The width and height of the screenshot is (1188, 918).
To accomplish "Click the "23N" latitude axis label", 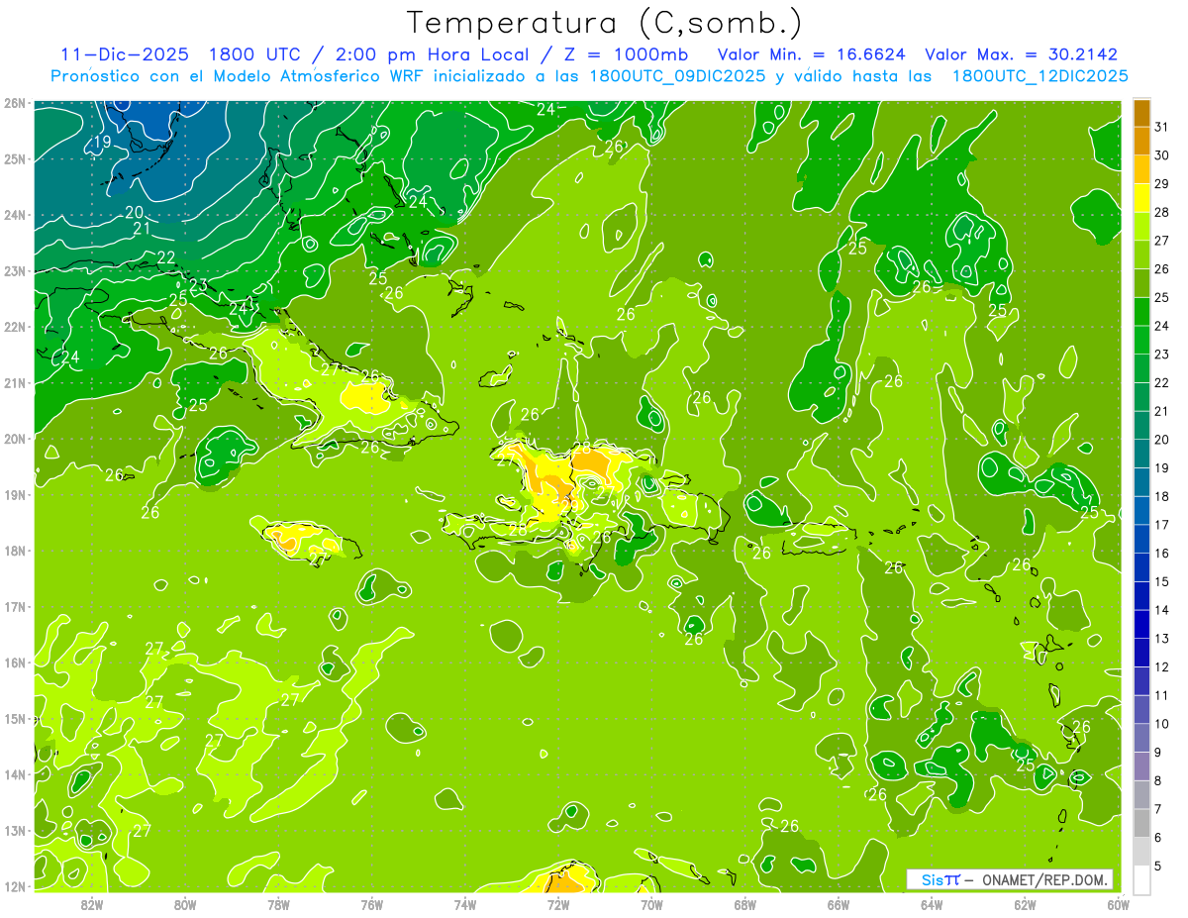I will point(14,271).
